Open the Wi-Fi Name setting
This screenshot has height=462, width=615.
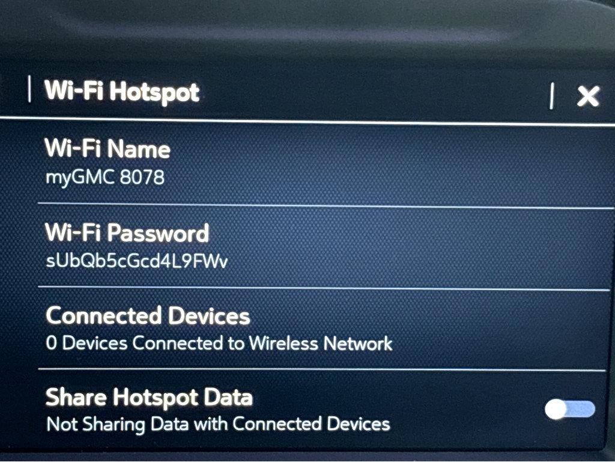pyautogui.click(x=326, y=165)
